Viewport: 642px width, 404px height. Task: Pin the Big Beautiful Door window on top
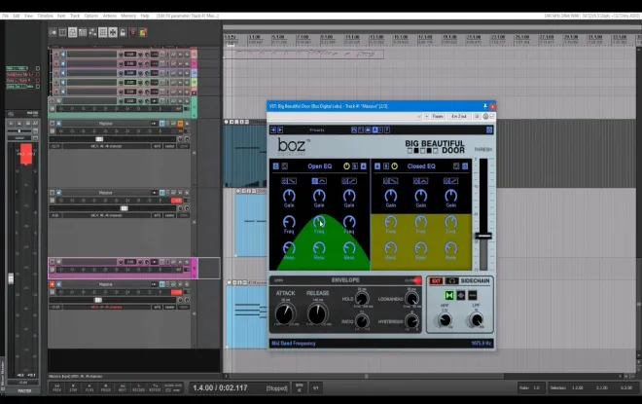[x=485, y=106]
